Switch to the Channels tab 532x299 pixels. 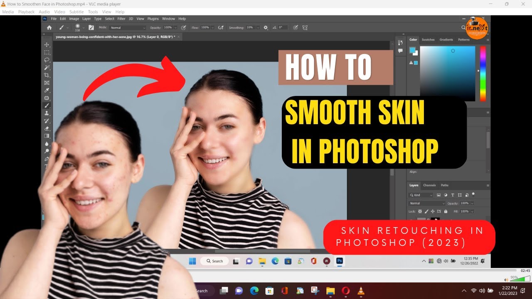pos(429,185)
